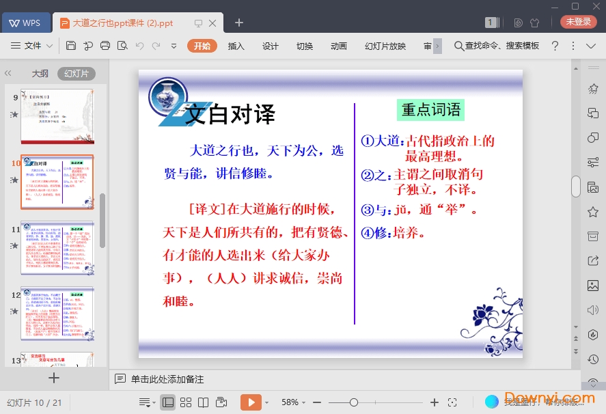The image size is (606, 414).
Task: Open the 文件 menu dropdown
Action: click(x=32, y=46)
